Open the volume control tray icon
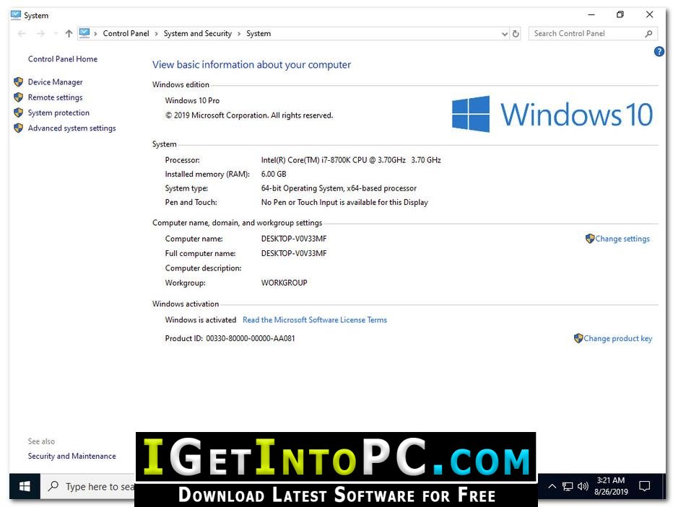Viewport: 673px width, 507px height. pyautogui.click(x=583, y=486)
